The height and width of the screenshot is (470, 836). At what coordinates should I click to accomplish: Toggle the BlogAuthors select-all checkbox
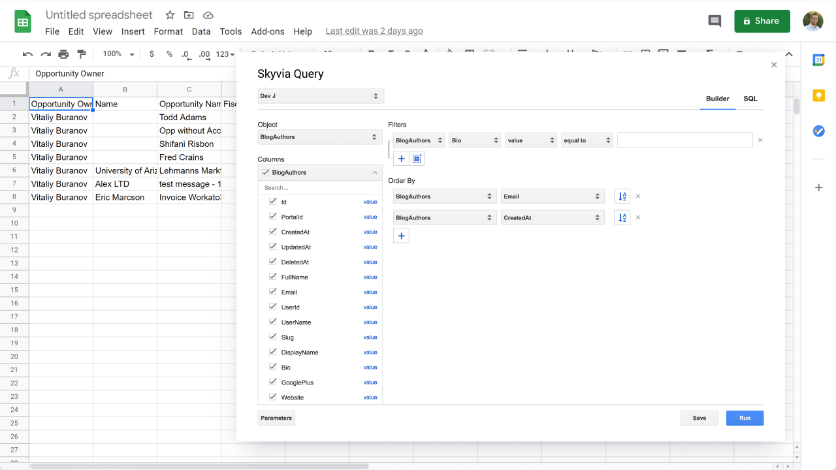pos(265,172)
